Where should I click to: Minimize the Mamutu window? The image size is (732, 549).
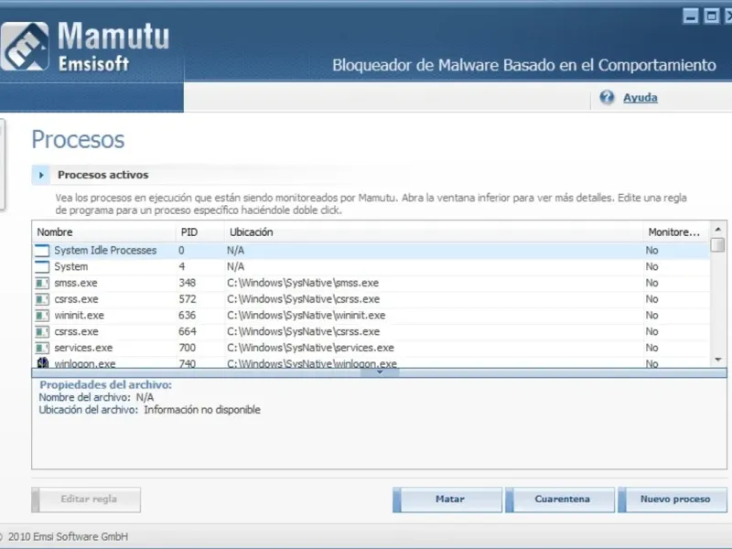(x=691, y=16)
